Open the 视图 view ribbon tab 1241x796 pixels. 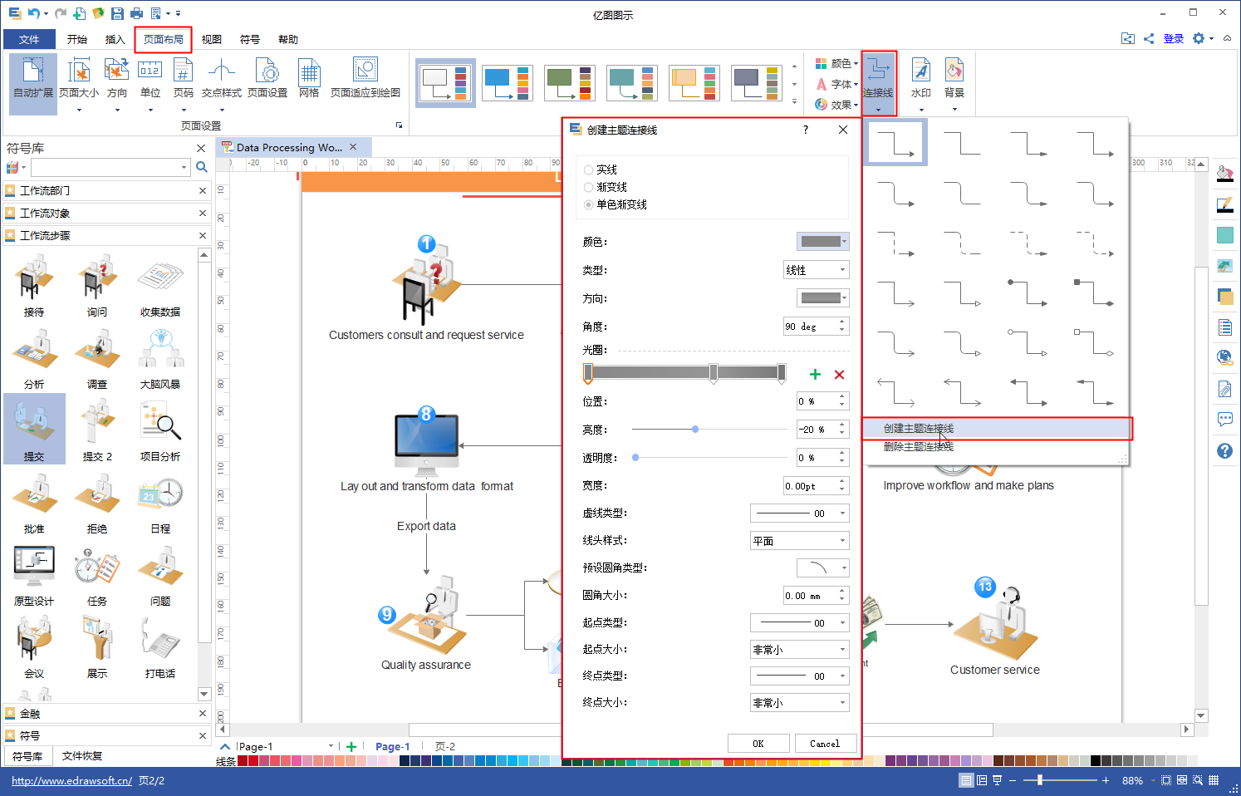[x=212, y=39]
